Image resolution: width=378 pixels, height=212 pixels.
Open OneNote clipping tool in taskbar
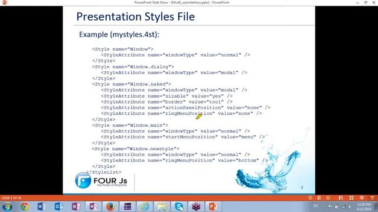93,207
